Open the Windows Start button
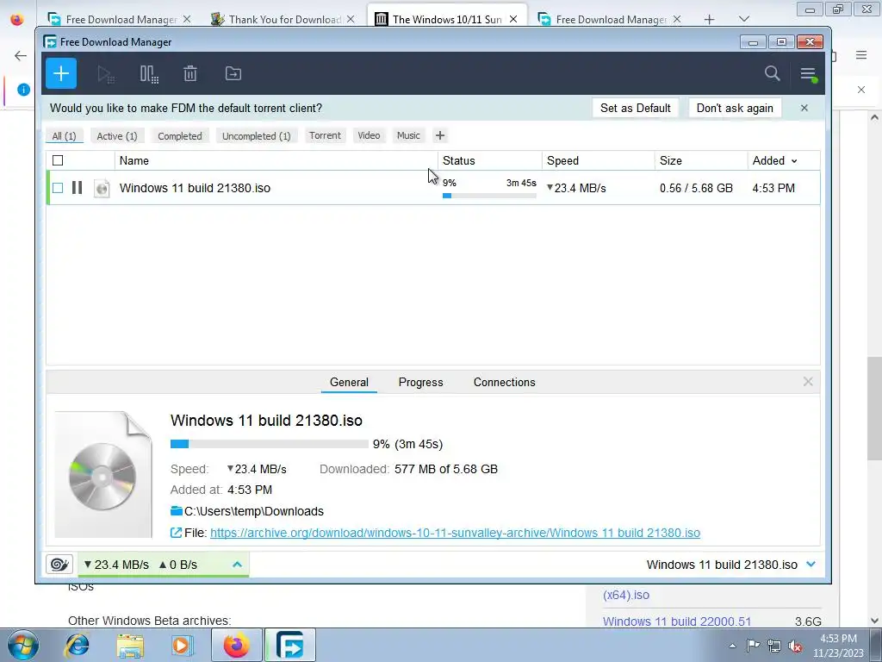 (22, 645)
